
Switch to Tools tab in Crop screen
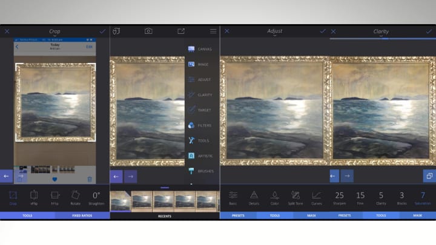27,215
